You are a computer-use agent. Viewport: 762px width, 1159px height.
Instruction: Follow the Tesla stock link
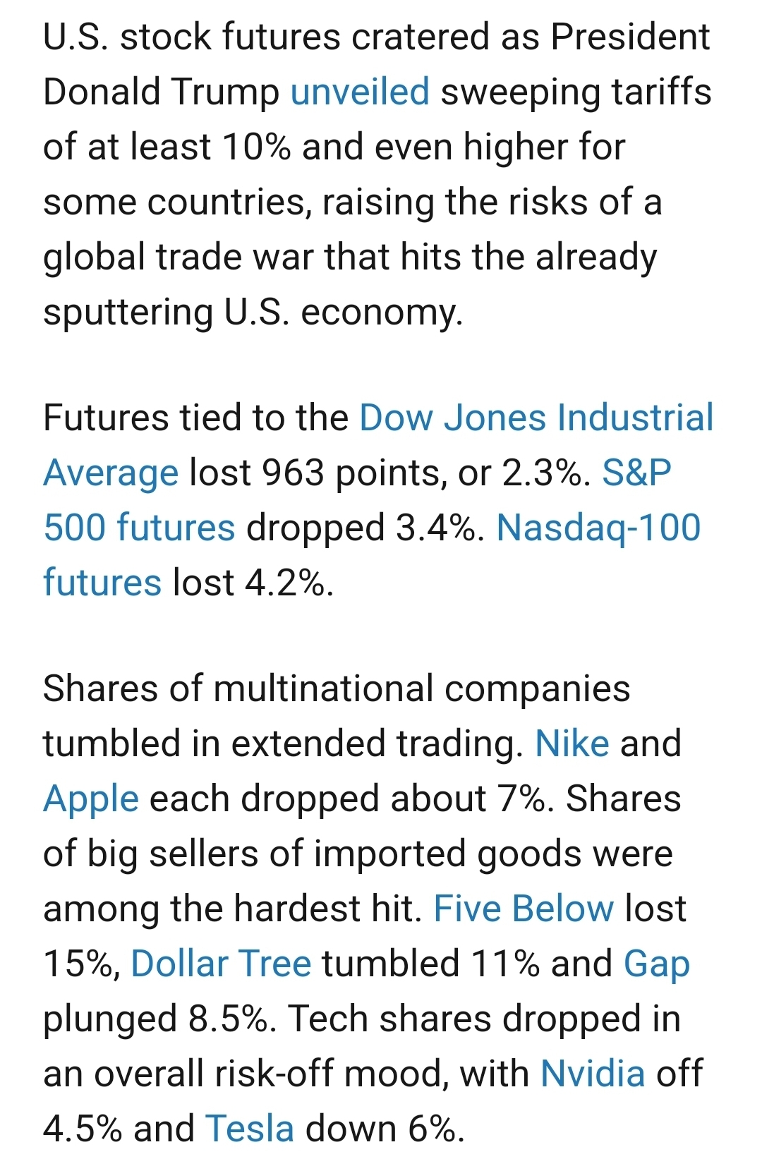pyautogui.click(x=249, y=1129)
